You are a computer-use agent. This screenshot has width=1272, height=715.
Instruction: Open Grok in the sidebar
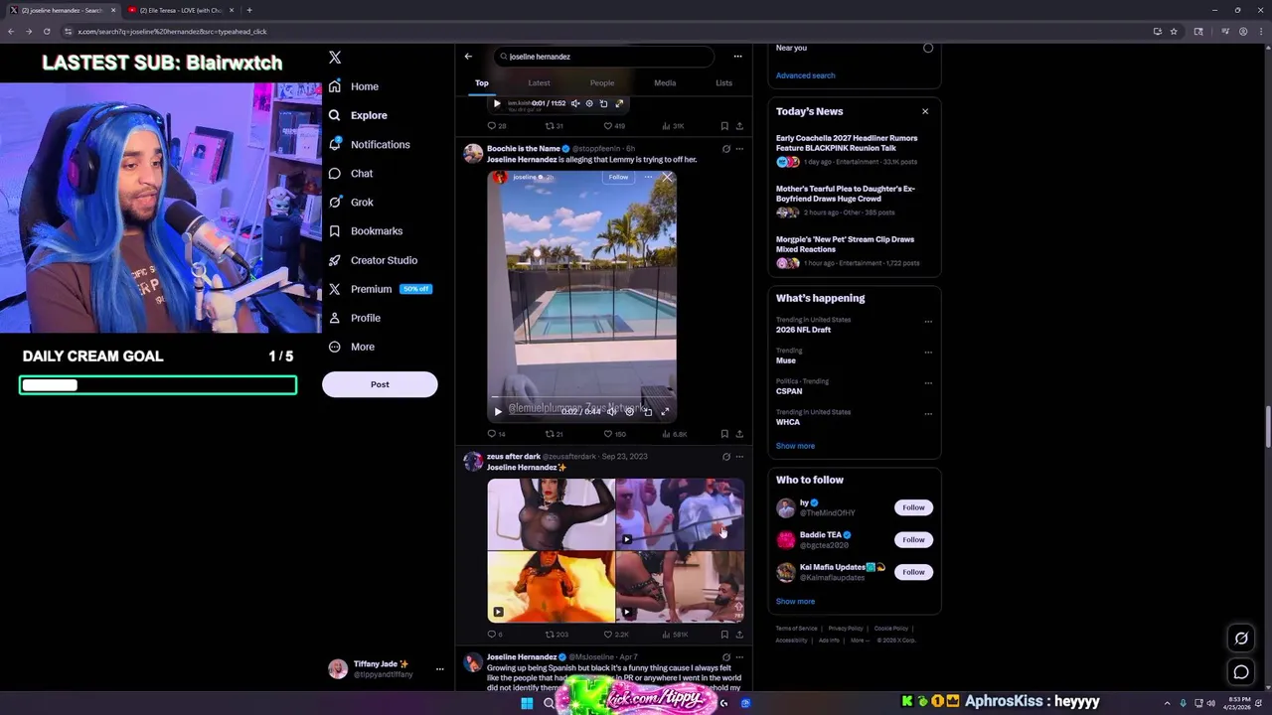(x=351, y=202)
